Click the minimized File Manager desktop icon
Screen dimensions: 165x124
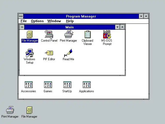click(x=29, y=110)
